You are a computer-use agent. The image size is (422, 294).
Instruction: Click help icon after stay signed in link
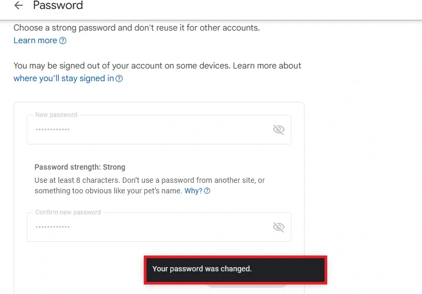pos(119,79)
